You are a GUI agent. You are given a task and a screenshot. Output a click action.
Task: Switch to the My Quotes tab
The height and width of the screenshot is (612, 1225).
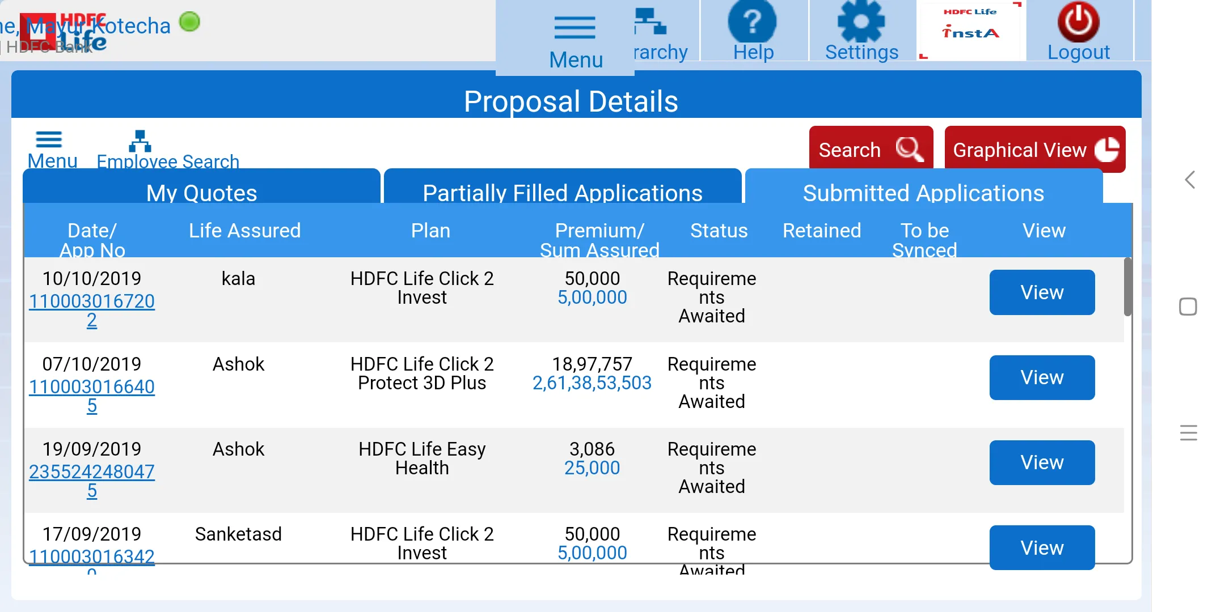201,193
